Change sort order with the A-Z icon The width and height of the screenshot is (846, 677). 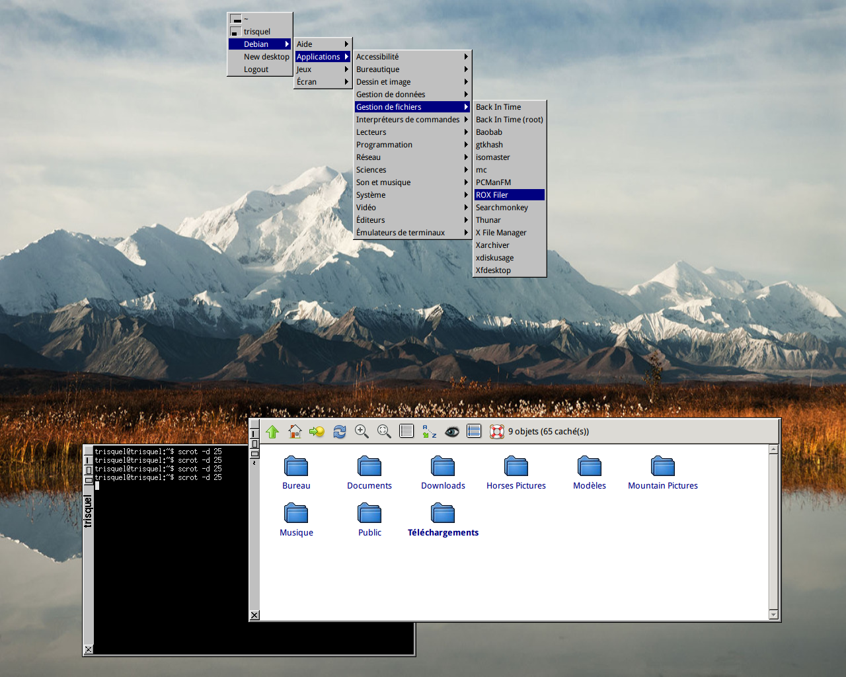(430, 432)
